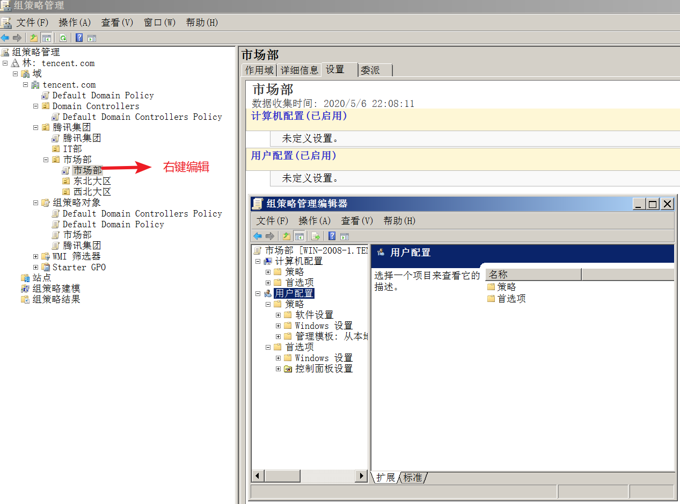Open Help icon in the editor toolbar

(332, 236)
